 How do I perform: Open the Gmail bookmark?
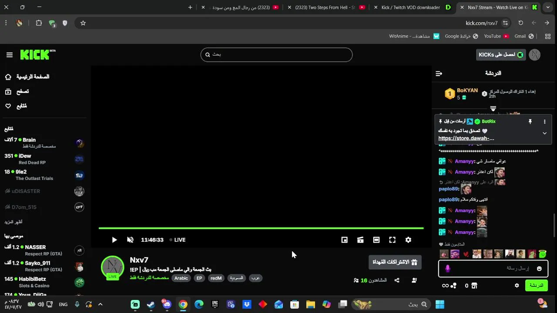click(x=524, y=37)
